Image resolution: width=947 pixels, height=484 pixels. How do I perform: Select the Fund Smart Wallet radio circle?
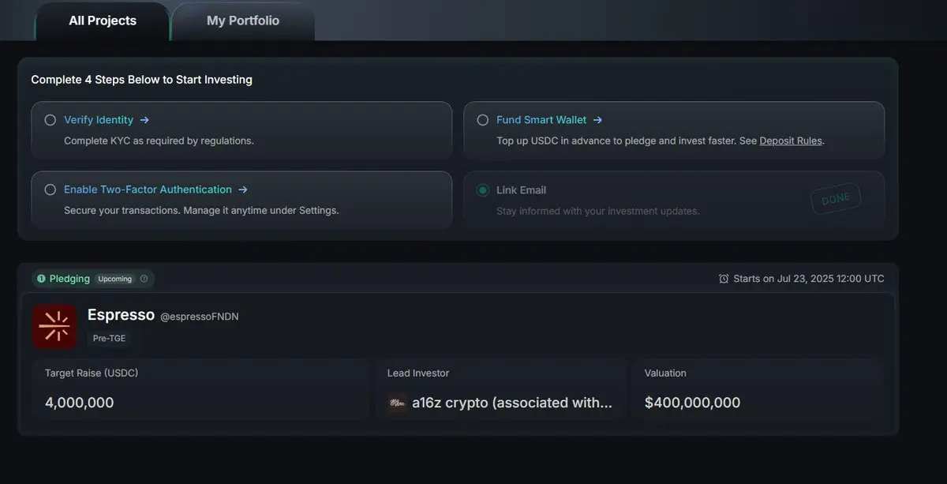(x=483, y=120)
